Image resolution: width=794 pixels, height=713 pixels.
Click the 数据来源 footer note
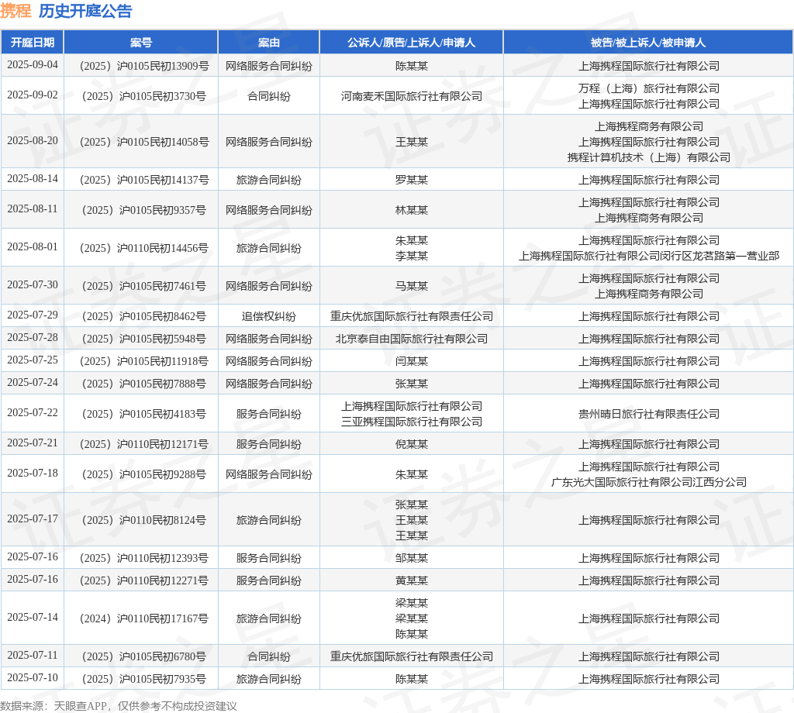(x=119, y=706)
